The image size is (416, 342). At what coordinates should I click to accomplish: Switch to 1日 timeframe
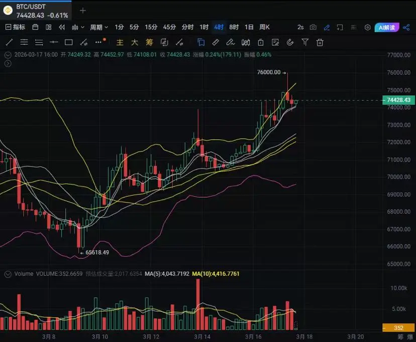coord(249,27)
